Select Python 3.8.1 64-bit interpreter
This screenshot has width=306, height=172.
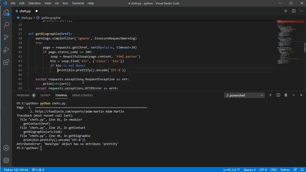coord(16,170)
